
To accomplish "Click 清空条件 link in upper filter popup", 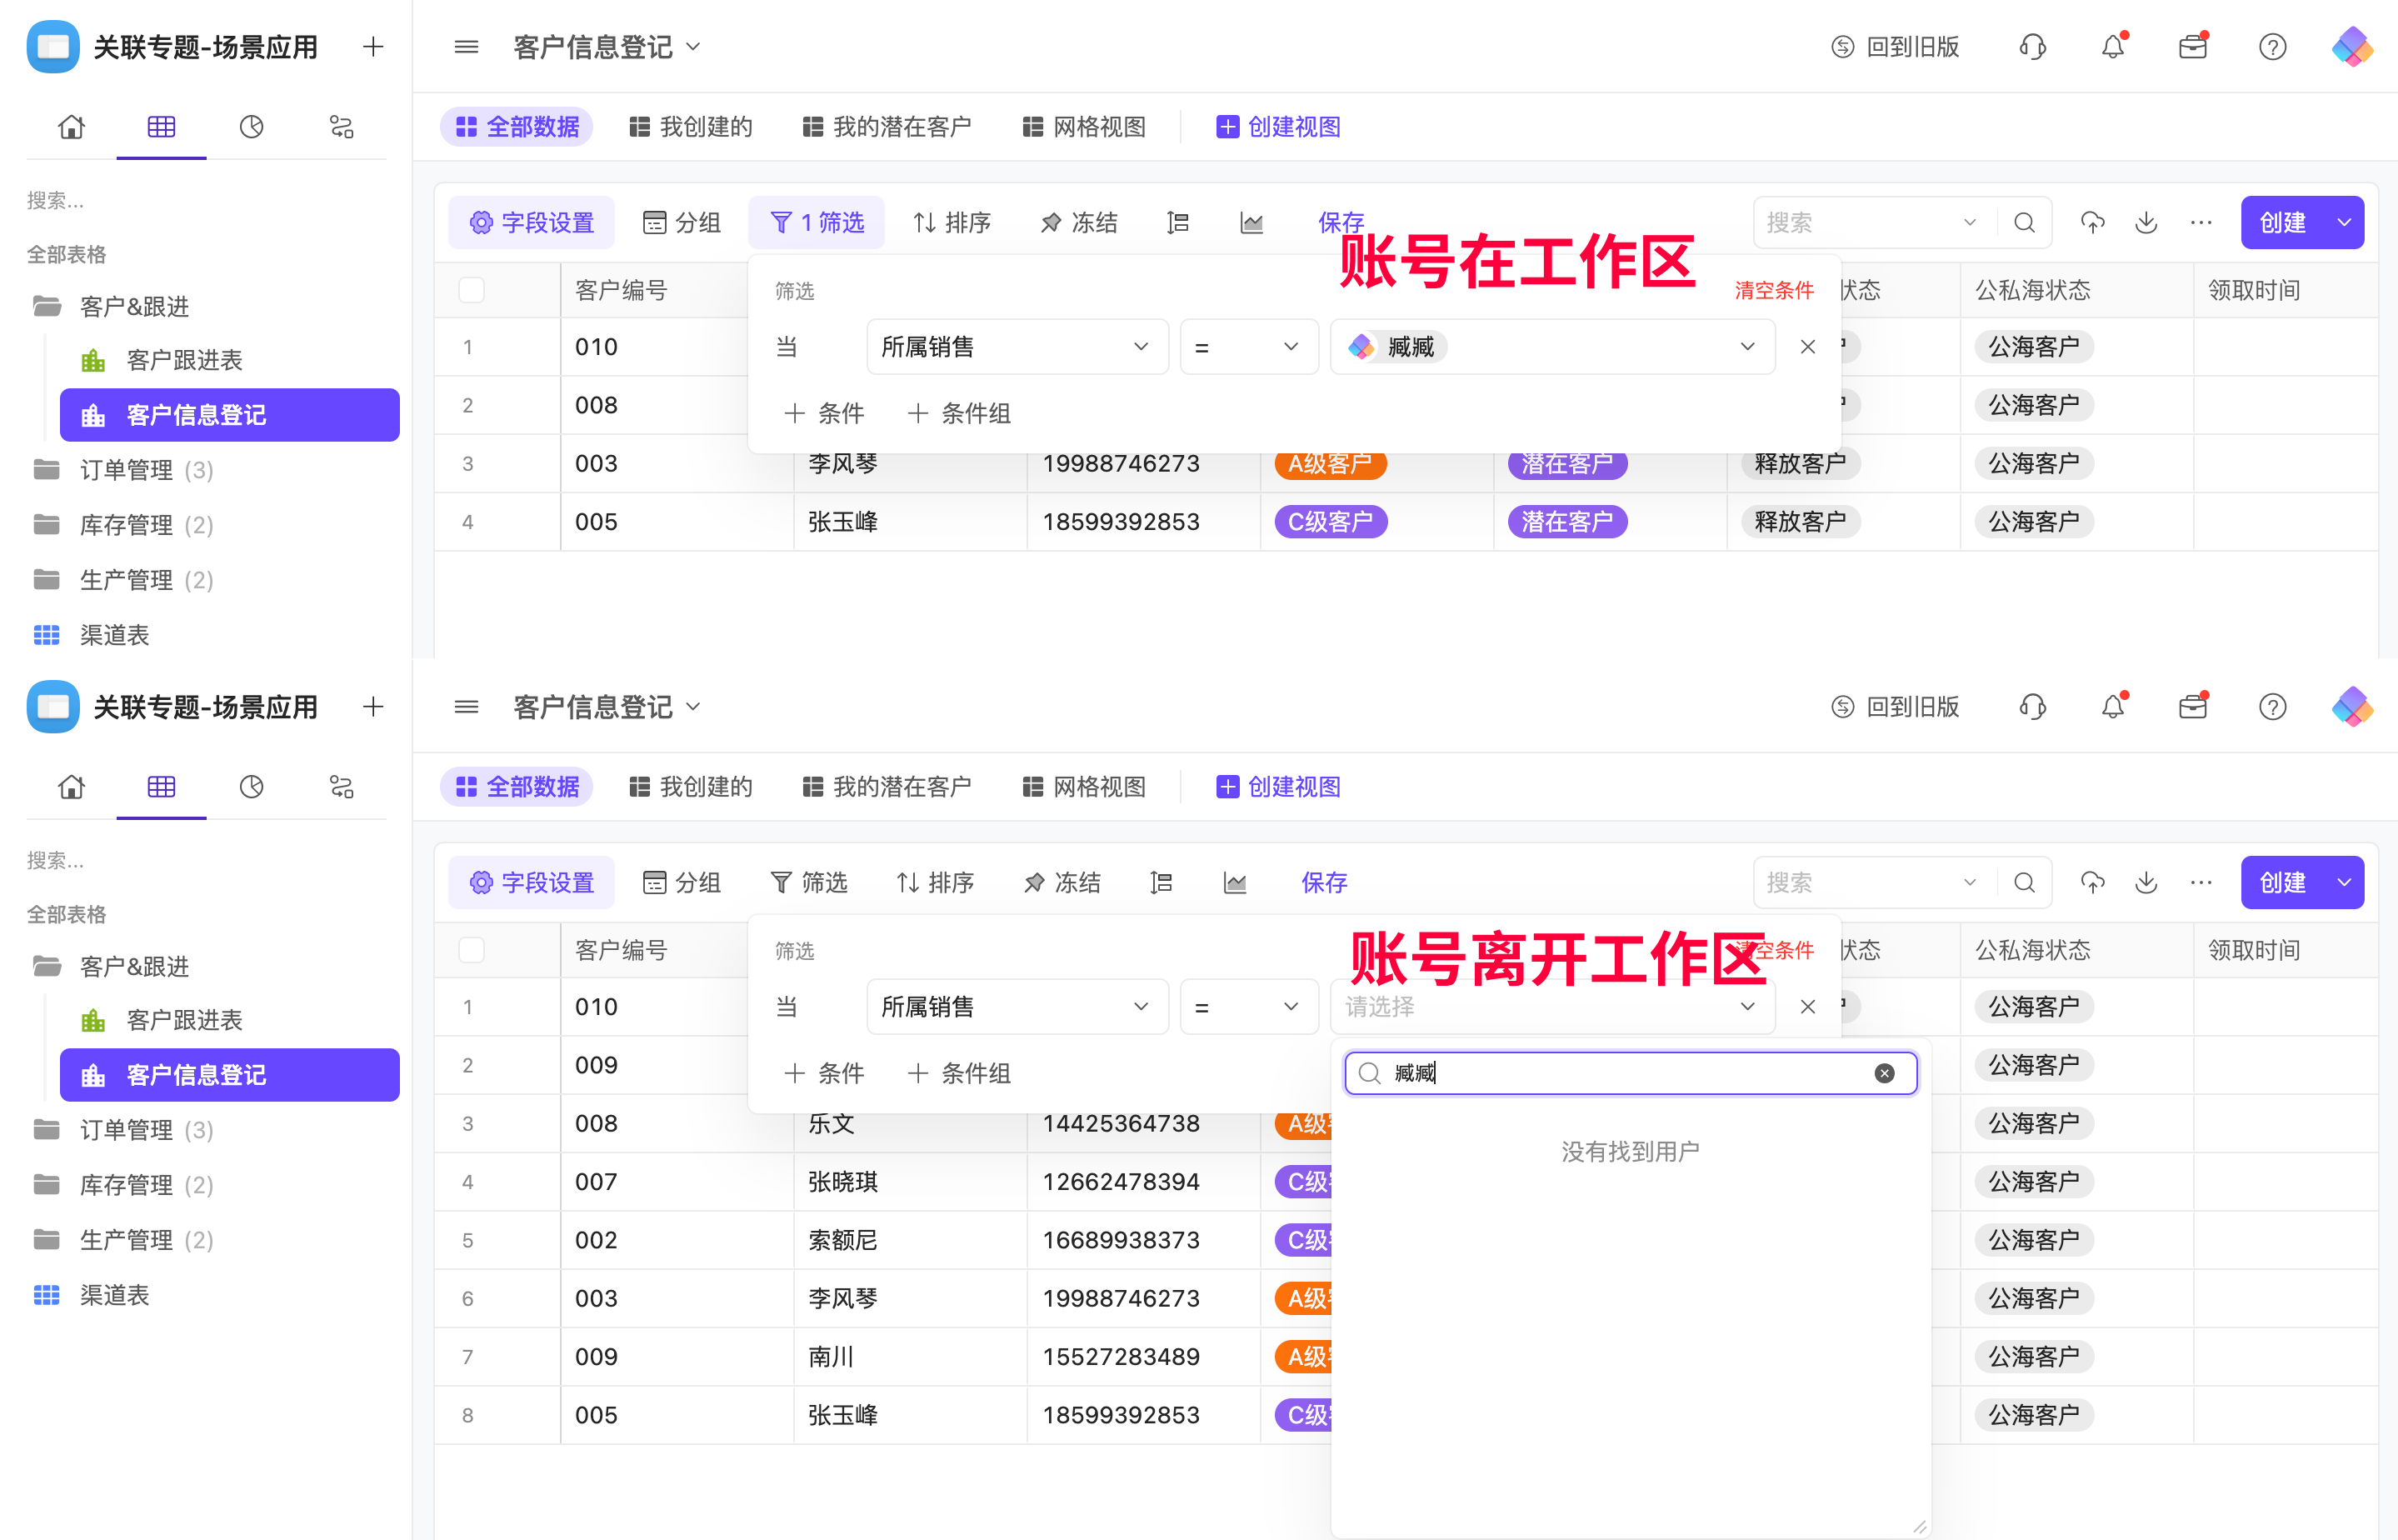I will coord(1773,290).
